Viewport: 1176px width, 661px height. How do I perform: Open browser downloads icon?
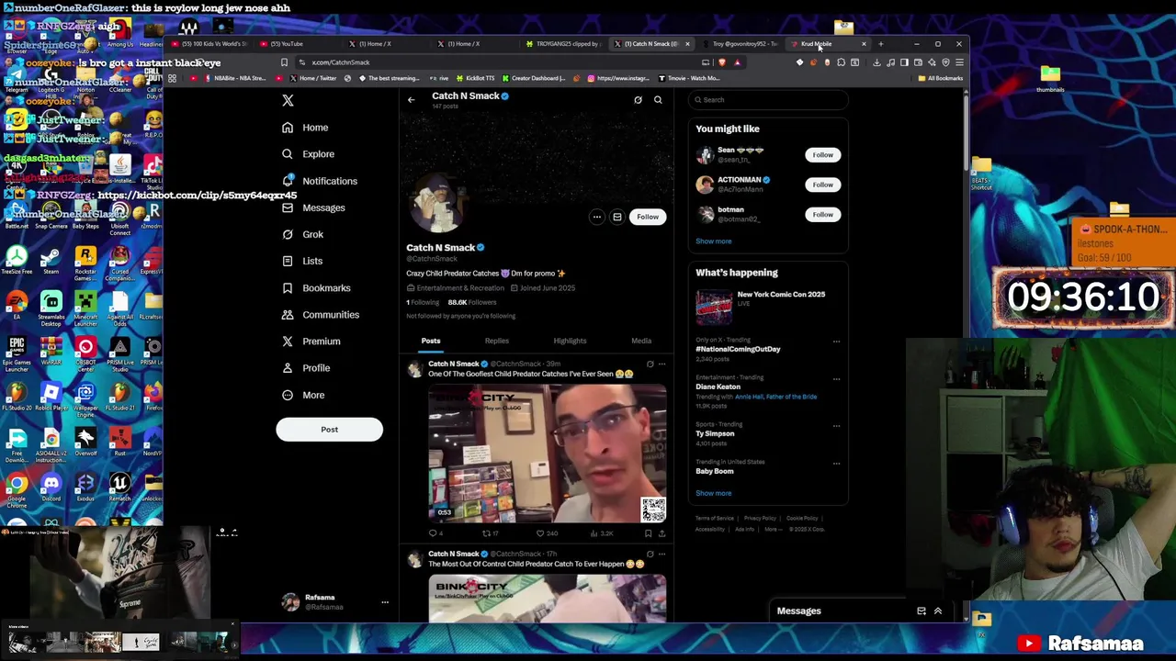876,62
